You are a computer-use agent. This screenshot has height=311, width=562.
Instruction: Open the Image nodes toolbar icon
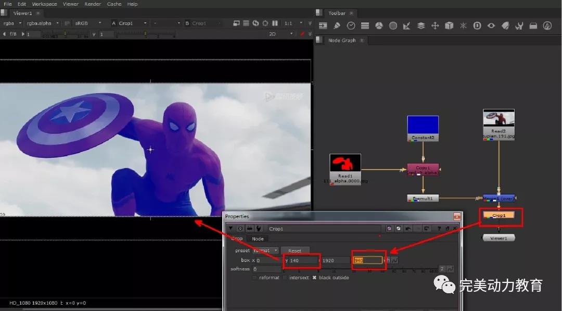[x=323, y=26]
